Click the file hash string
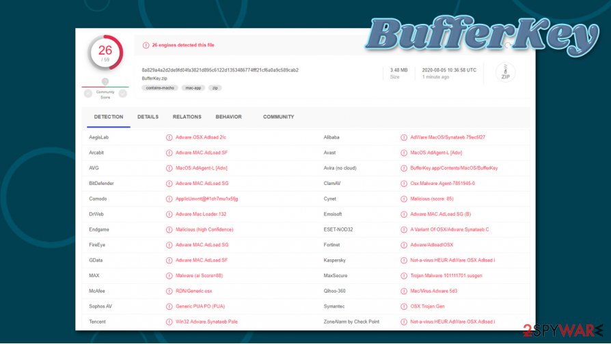 220,70
